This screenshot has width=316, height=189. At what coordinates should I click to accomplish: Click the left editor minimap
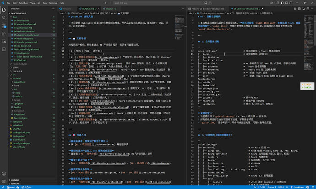pyautogui.click(x=180, y=27)
